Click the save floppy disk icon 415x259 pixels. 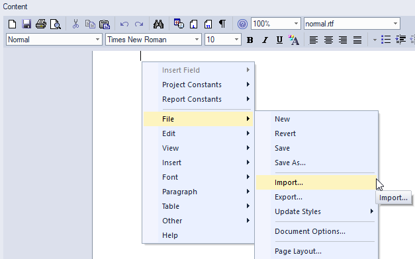(26, 24)
